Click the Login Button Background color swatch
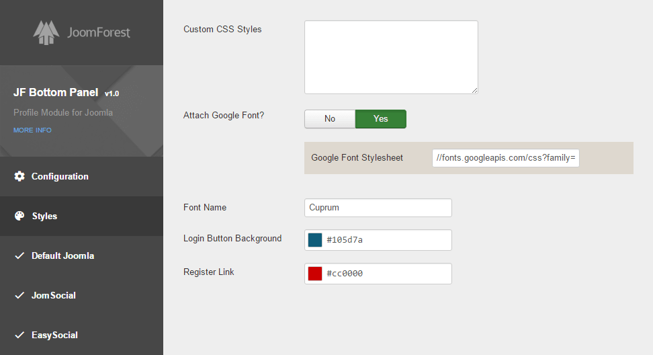This screenshot has height=355, width=653. 315,240
